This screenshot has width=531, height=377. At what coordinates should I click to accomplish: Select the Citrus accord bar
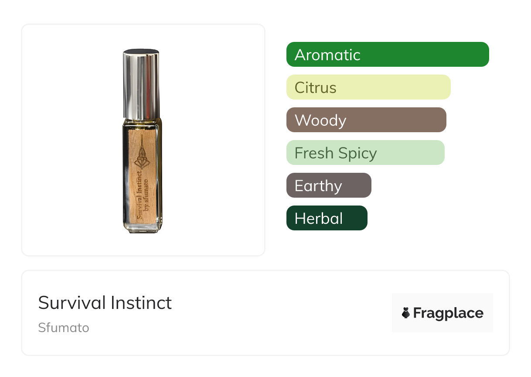tap(368, 87)
